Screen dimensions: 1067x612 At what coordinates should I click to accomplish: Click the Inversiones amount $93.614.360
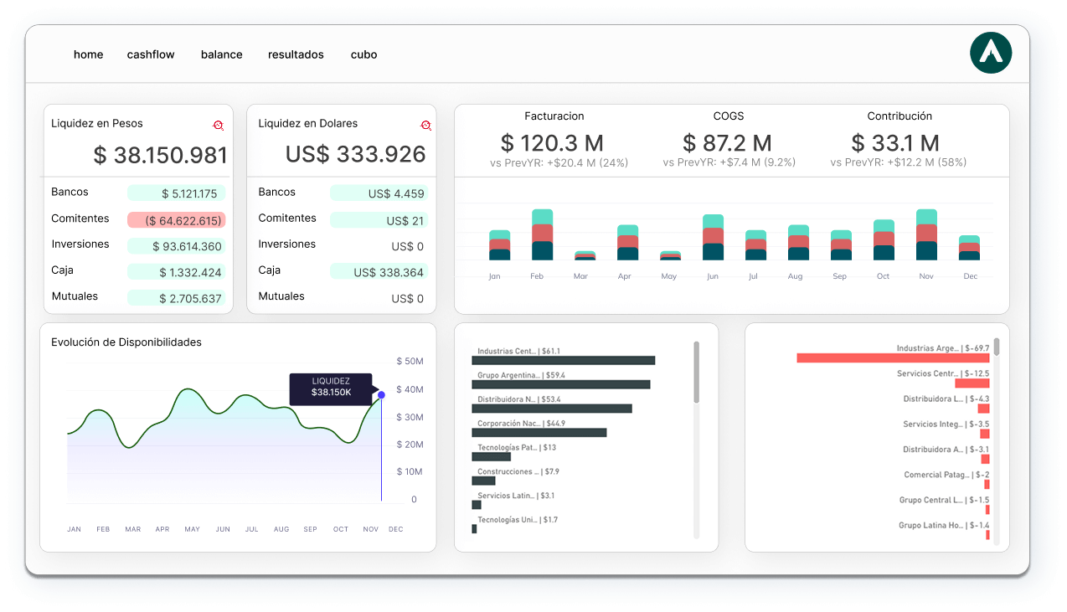pyautogui.click(x=177, y=245)
